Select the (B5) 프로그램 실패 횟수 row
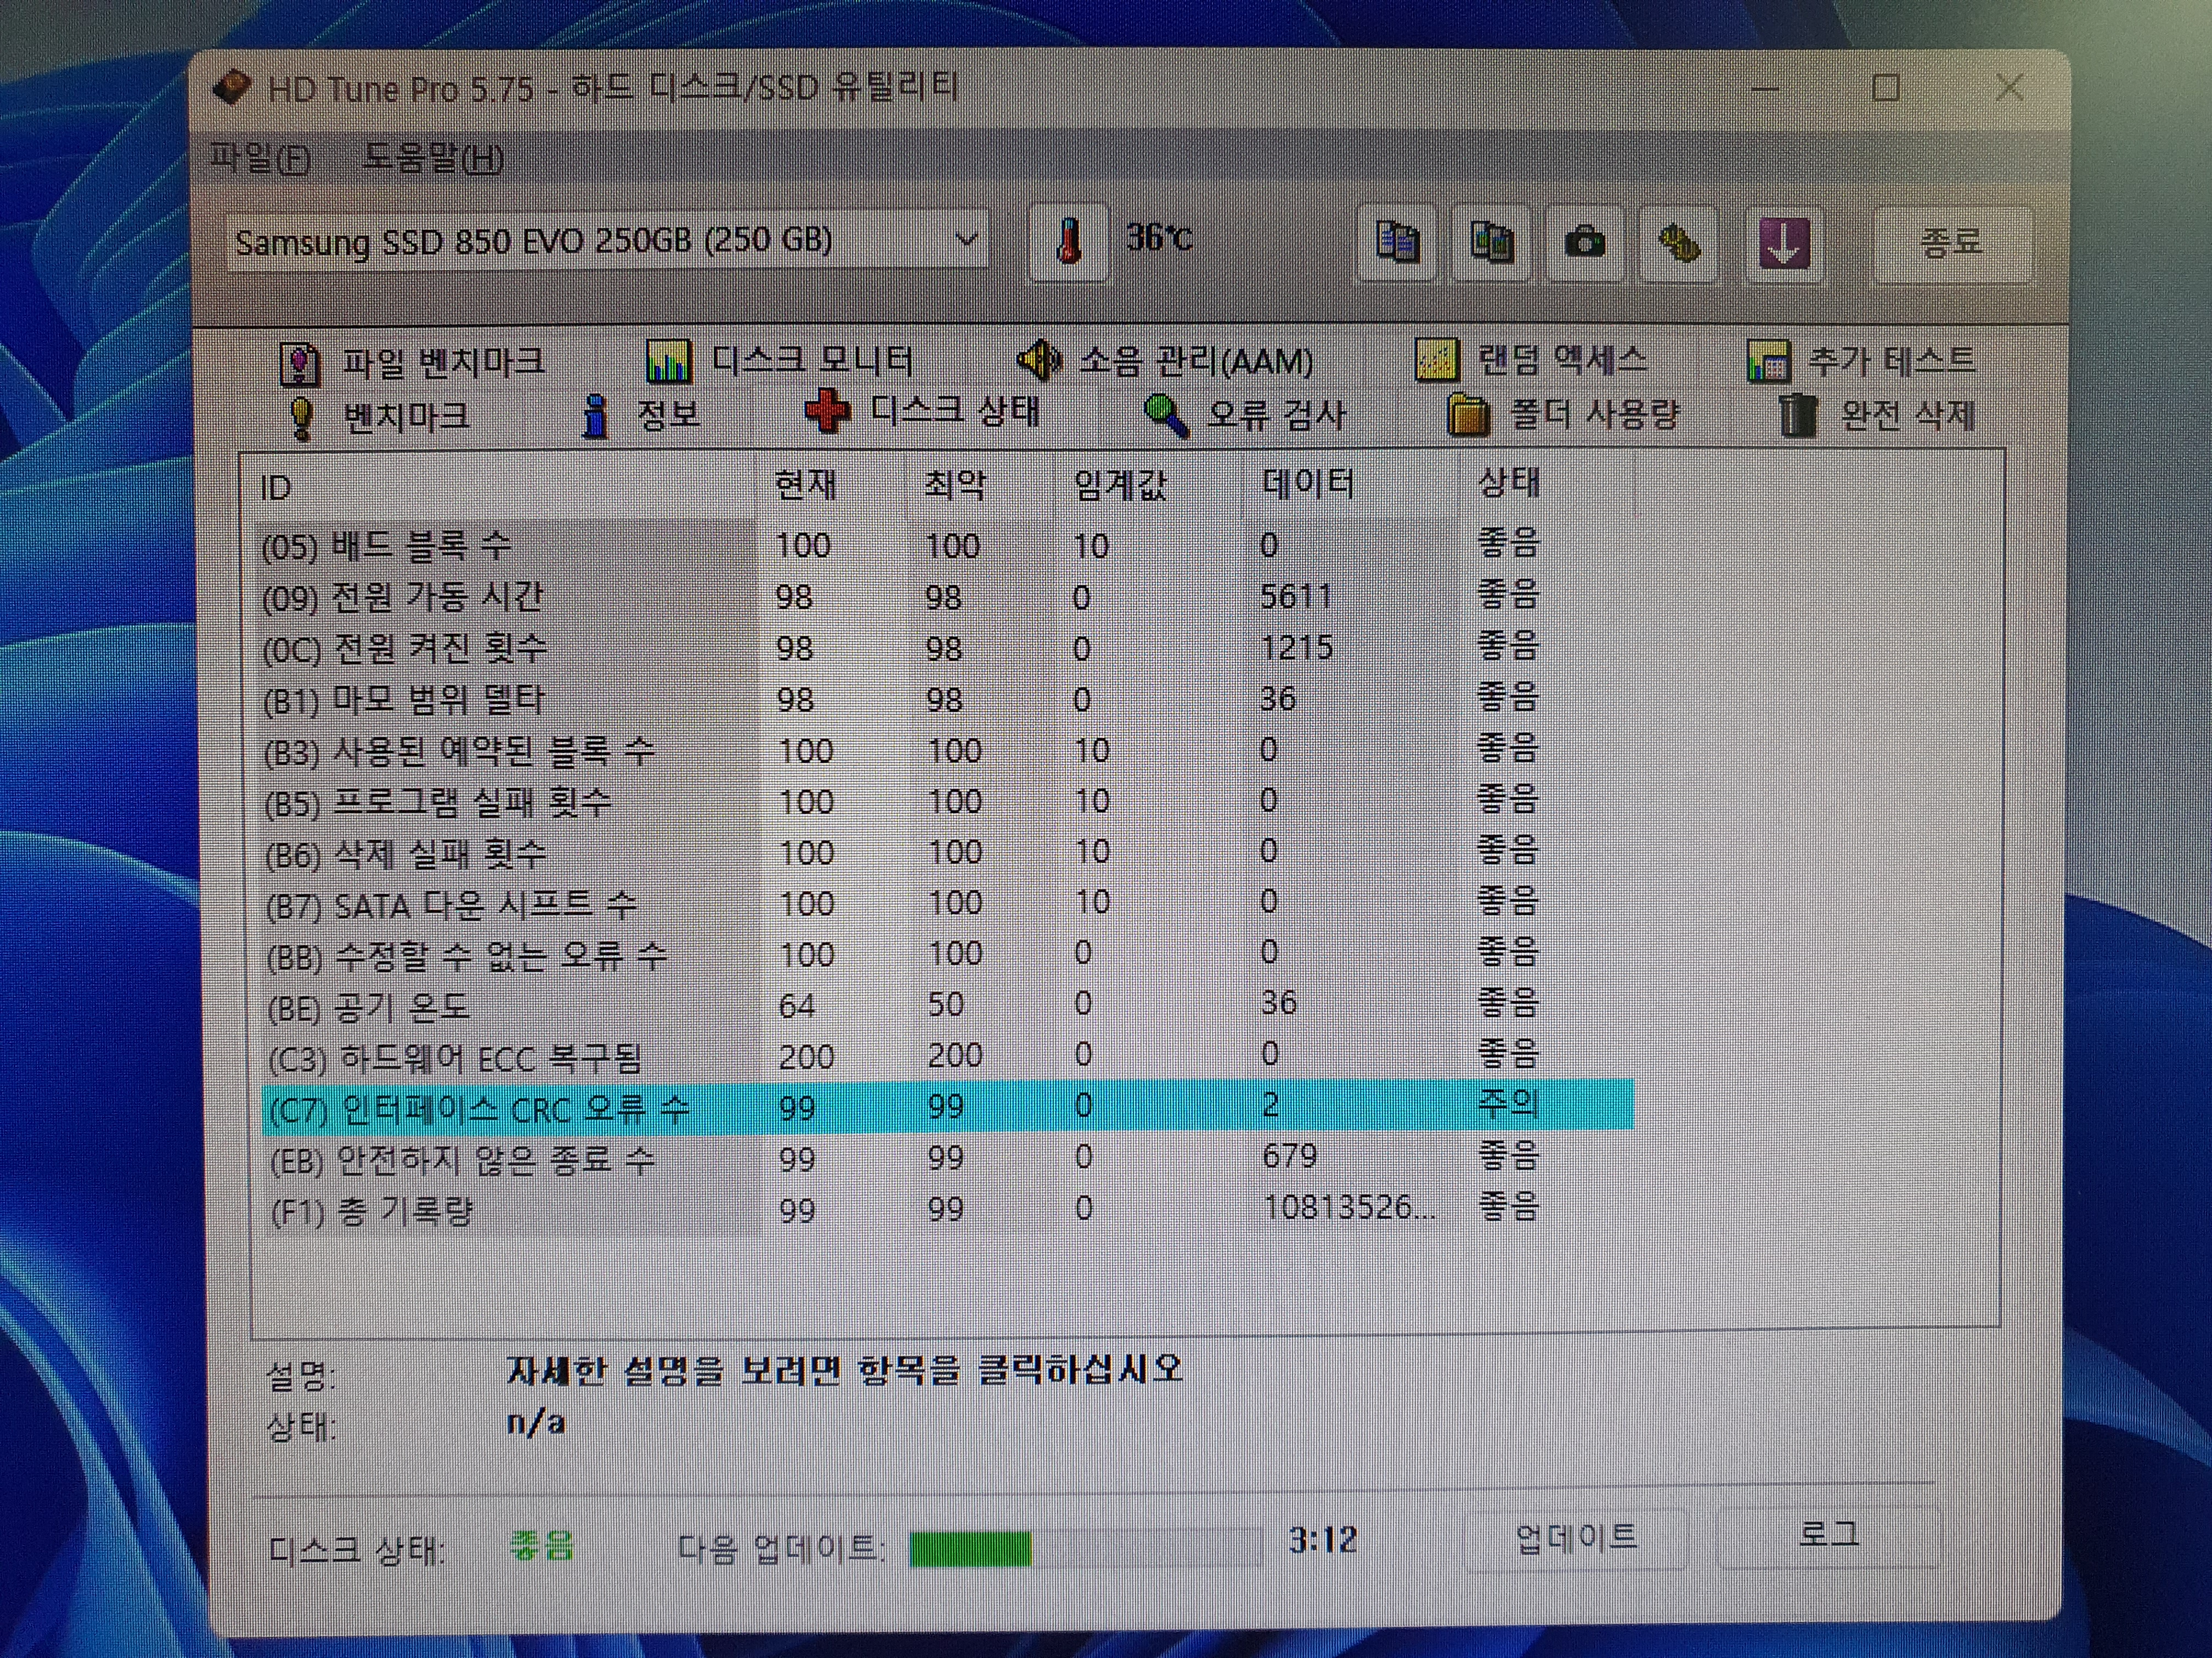Viewport: 2212px width, 1658px height. click(946, 802)
